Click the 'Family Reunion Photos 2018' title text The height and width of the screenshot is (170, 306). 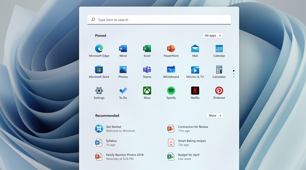pyautogui.click(x=125, y=155)
